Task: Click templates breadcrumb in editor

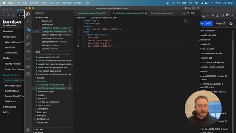Action: 80,18
